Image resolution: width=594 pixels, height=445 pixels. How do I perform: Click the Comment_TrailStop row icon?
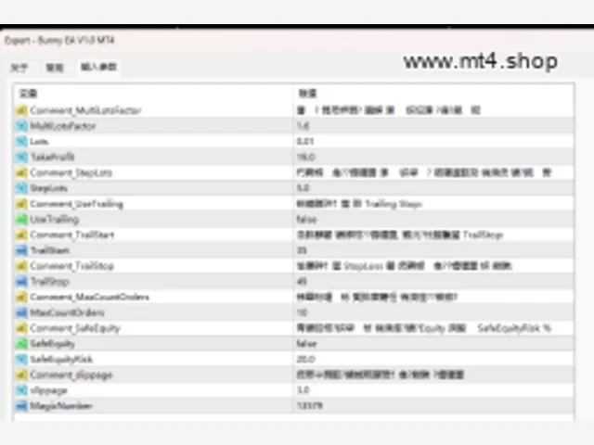click(x=21, y=266)
